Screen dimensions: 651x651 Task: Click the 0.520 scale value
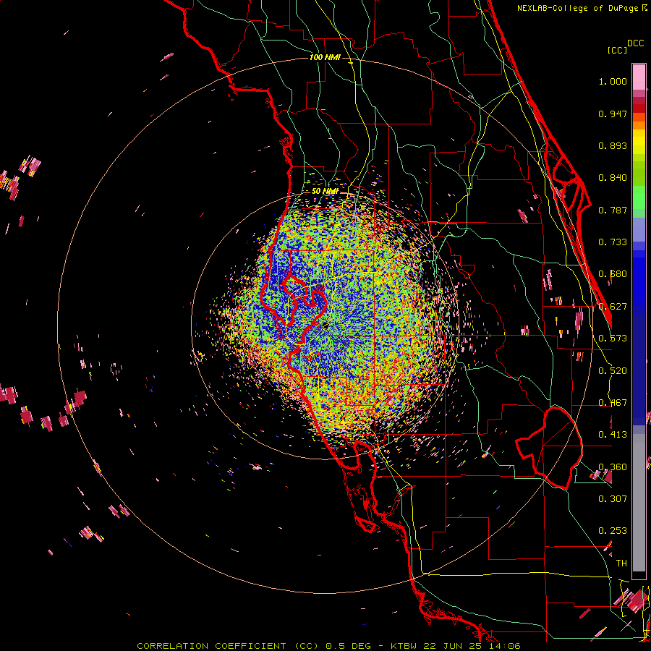pyautogui.click(x=613, y=371)
